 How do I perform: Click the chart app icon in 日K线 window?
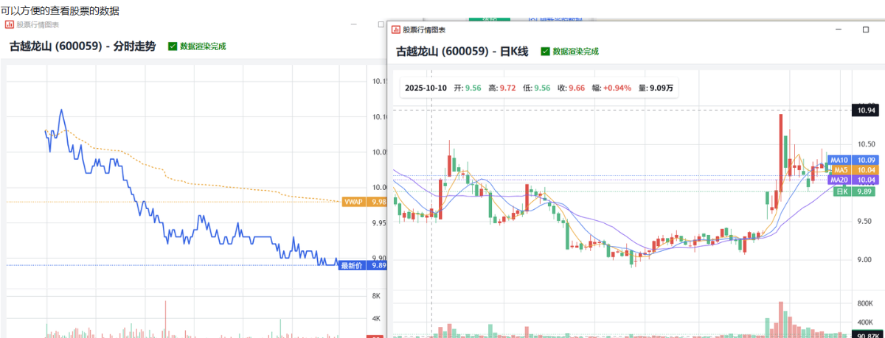tap(396, 29)
